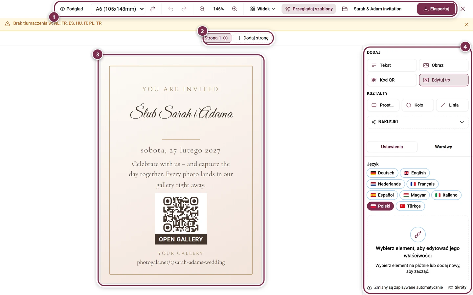Switch to the Warstwy layers tab
This screenshot has height=295, width=473.
tap(443, 147)
